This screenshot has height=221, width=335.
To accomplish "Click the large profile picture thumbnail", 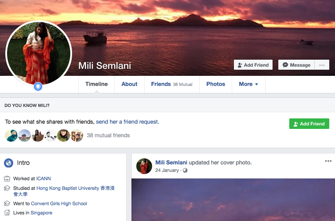I will point(38,52).
